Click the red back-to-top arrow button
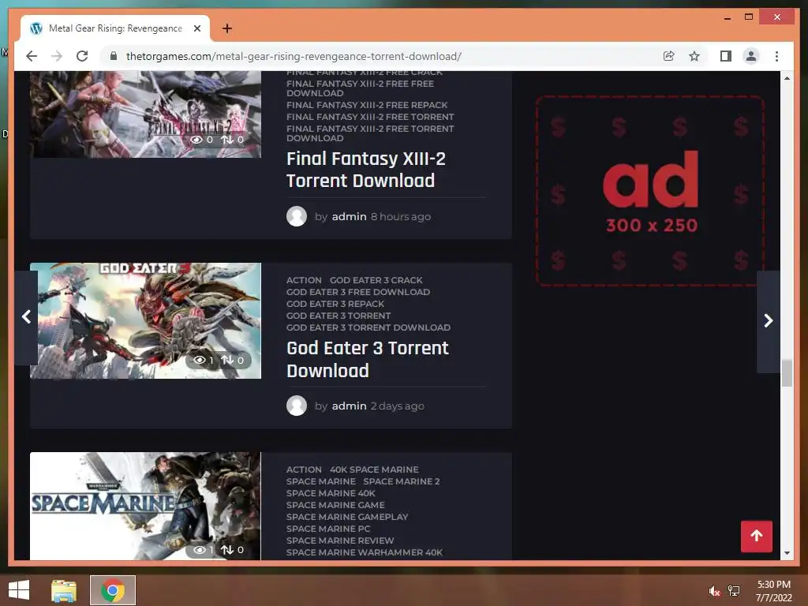 (x=757, y=536)
